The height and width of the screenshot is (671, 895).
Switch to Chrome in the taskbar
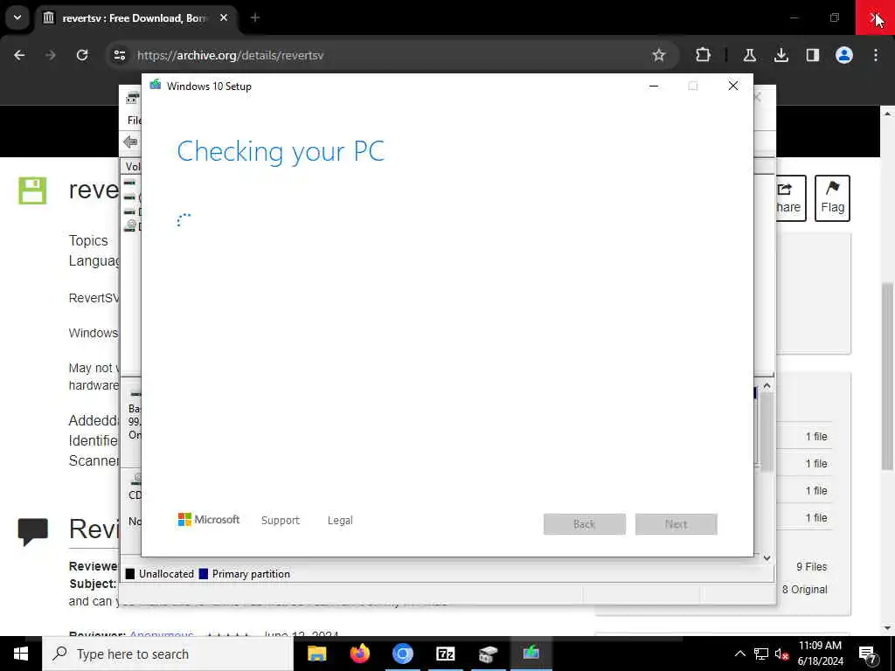(x=402, y=654)
